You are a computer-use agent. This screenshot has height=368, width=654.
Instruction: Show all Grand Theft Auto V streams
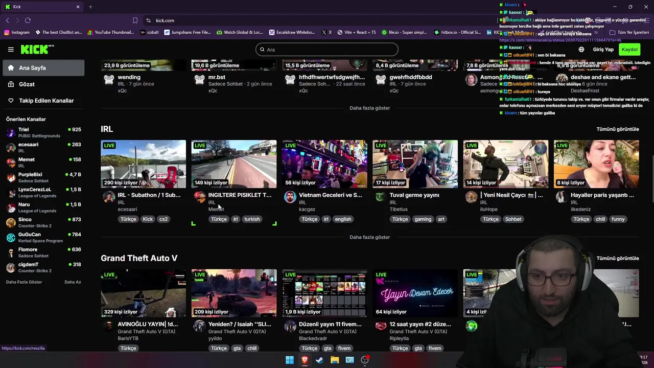click(x=618, y=258)
